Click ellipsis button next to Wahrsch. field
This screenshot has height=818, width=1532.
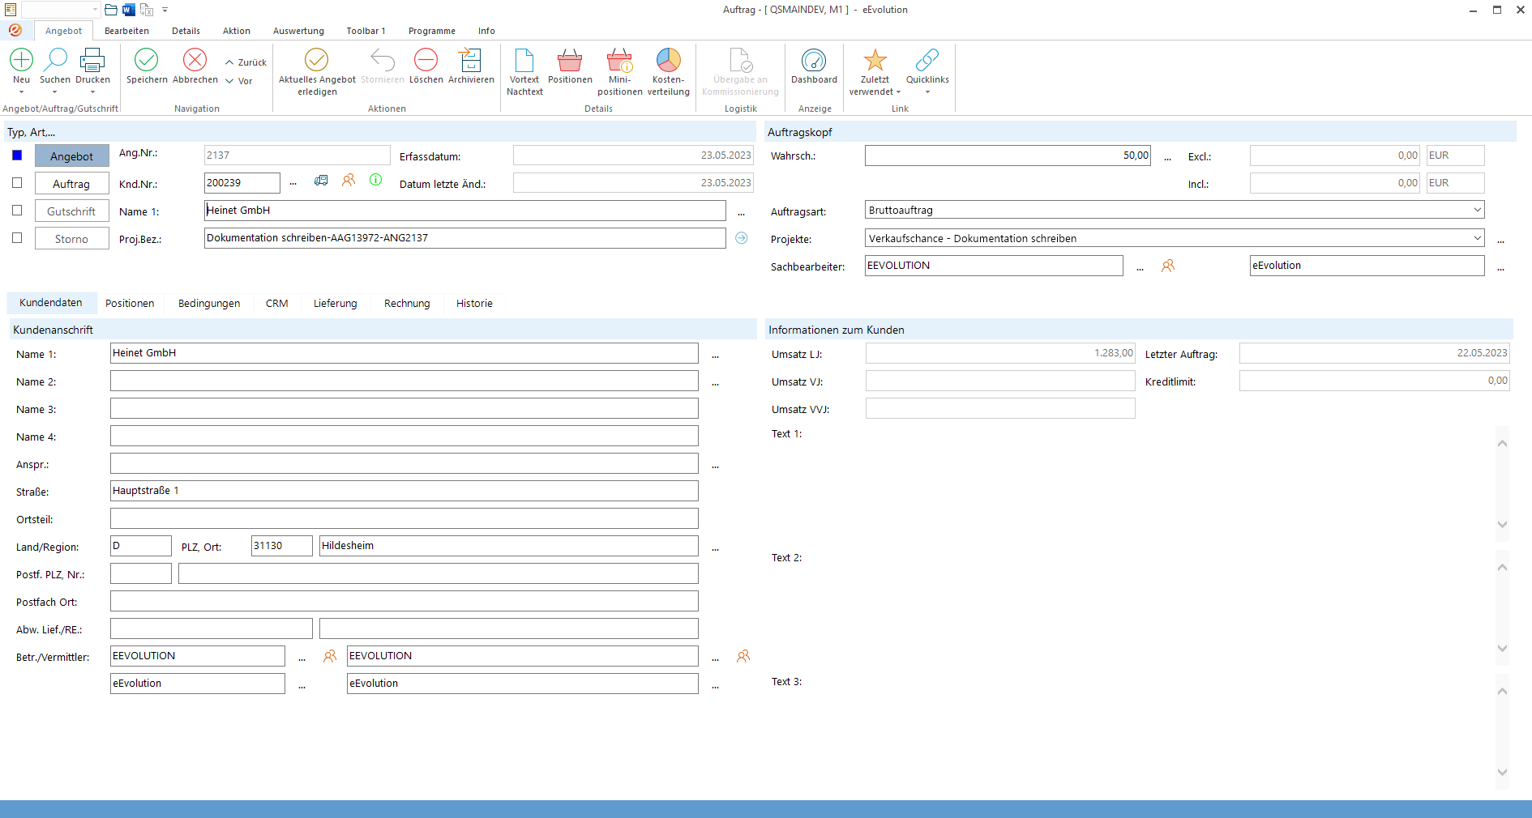1167,157
